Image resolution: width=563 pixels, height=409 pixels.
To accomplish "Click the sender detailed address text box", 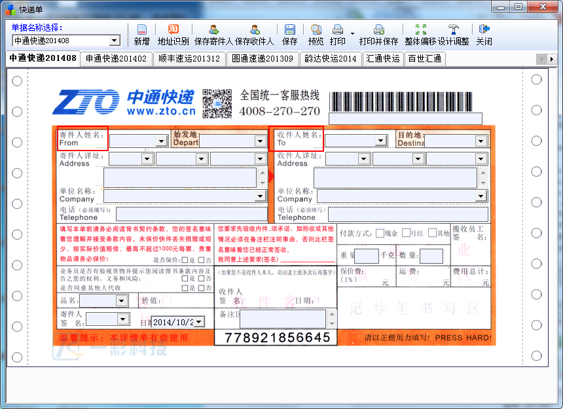I will [180, 177].
